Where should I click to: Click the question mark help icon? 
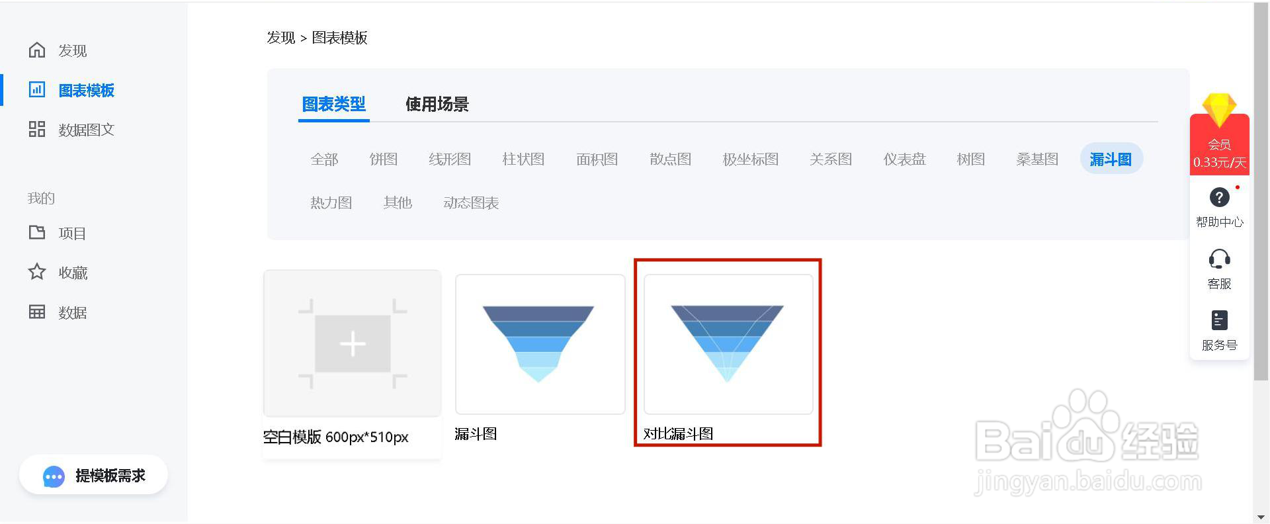coord(1219,197)
